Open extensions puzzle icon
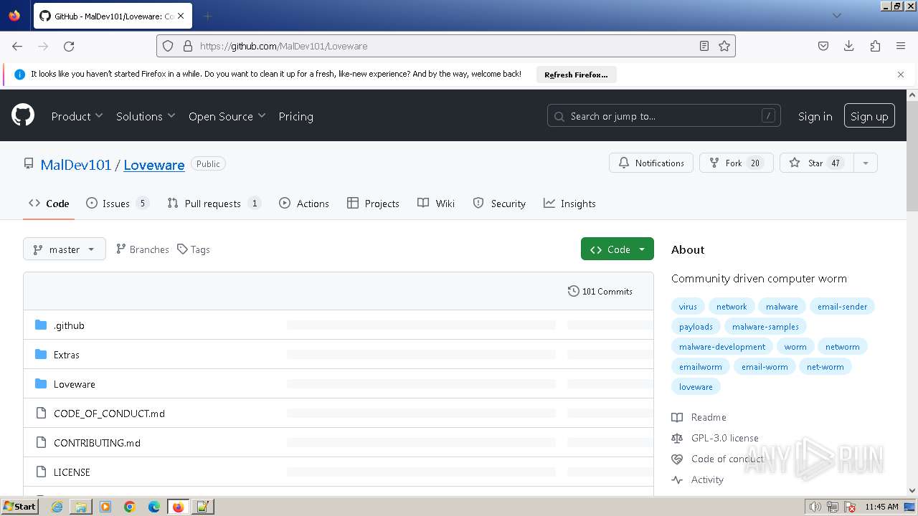Image resolution: width=918 pixels, height=516 pixels. [x=875, y=46]
